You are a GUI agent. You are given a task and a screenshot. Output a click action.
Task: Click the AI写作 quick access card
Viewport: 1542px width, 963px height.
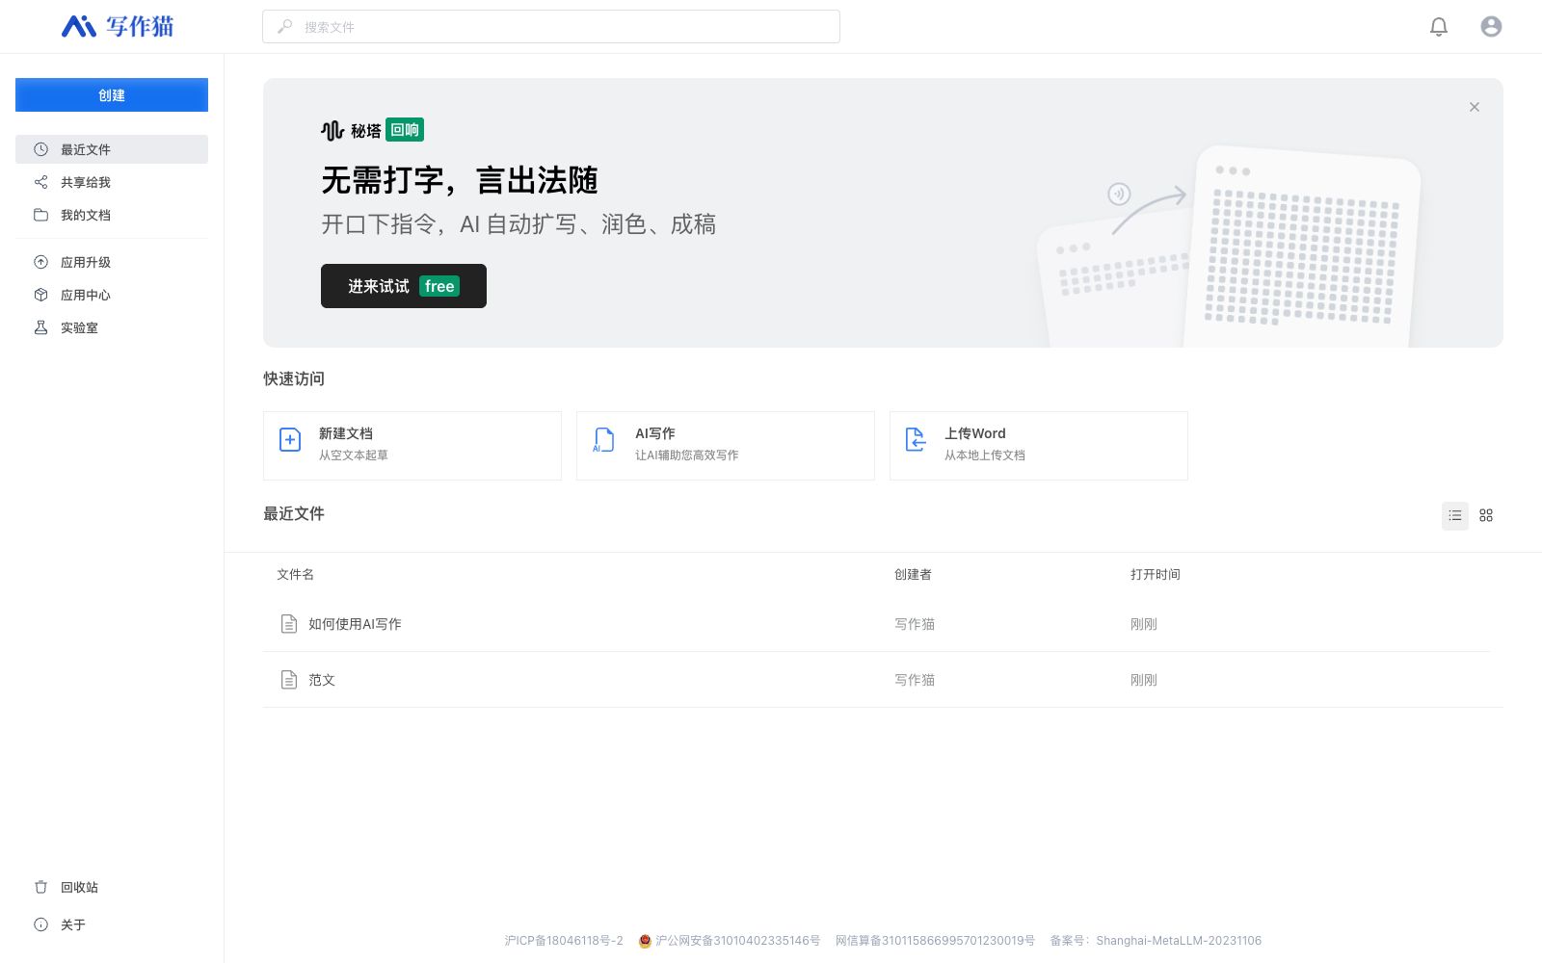point(726,446)
